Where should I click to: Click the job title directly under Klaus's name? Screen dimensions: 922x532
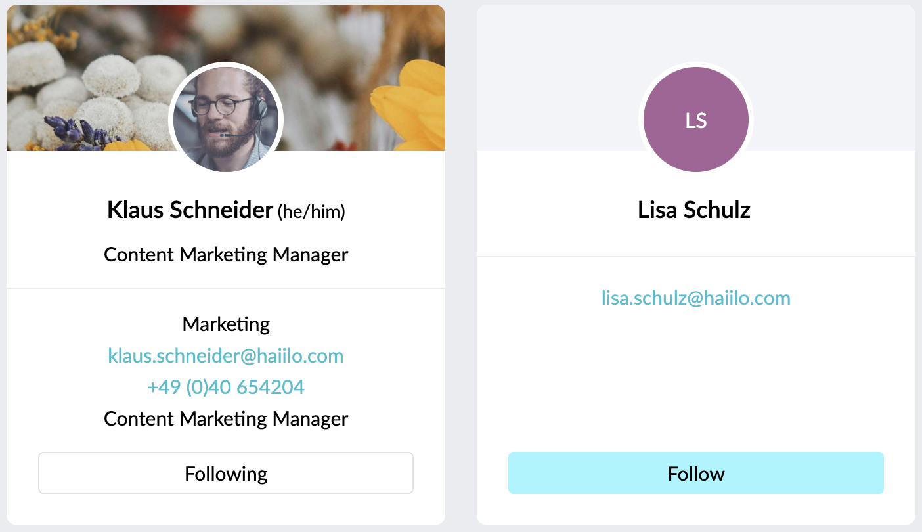[x=226, y=255]
